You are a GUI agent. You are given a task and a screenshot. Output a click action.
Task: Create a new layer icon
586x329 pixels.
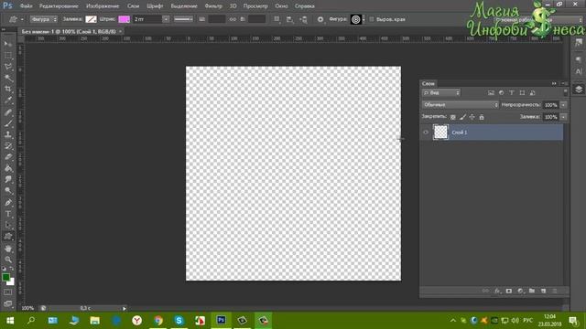click(543, 291)
